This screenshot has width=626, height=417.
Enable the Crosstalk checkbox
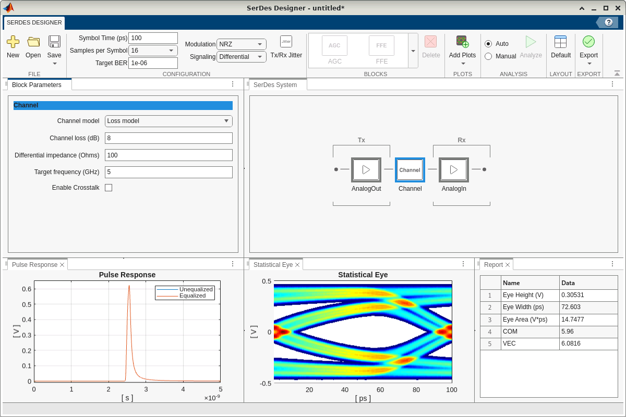(x=109, y=188)
